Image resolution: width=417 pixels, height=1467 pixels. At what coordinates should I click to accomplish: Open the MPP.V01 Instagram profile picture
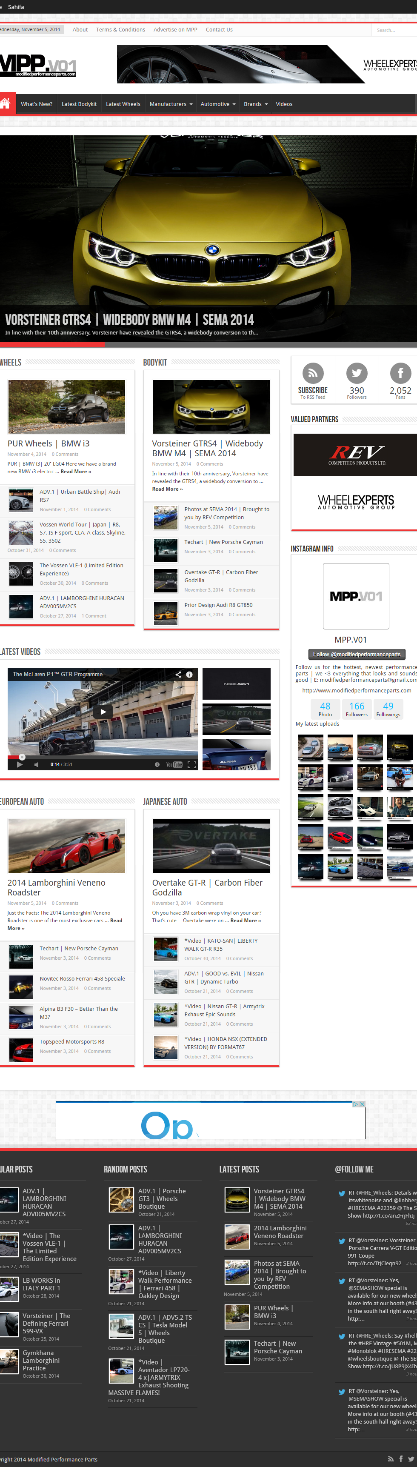pyautogui.click(x=356, y=596)
